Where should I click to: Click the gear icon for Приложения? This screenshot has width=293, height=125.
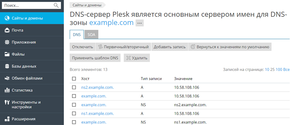coord(7,42)
